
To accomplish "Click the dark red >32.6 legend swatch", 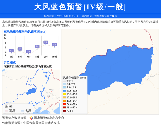I will [x=65, y=111].
